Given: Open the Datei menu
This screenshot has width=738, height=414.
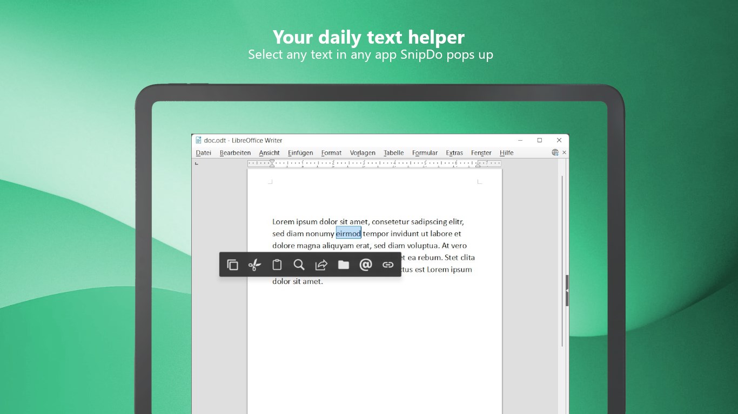Looking at the screenshot, I should click(x=204, y=153).
